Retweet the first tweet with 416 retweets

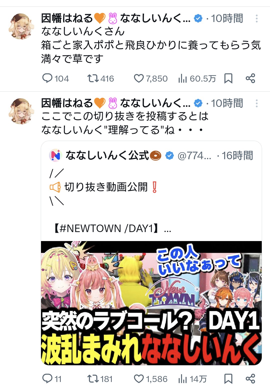coord(100,79)
